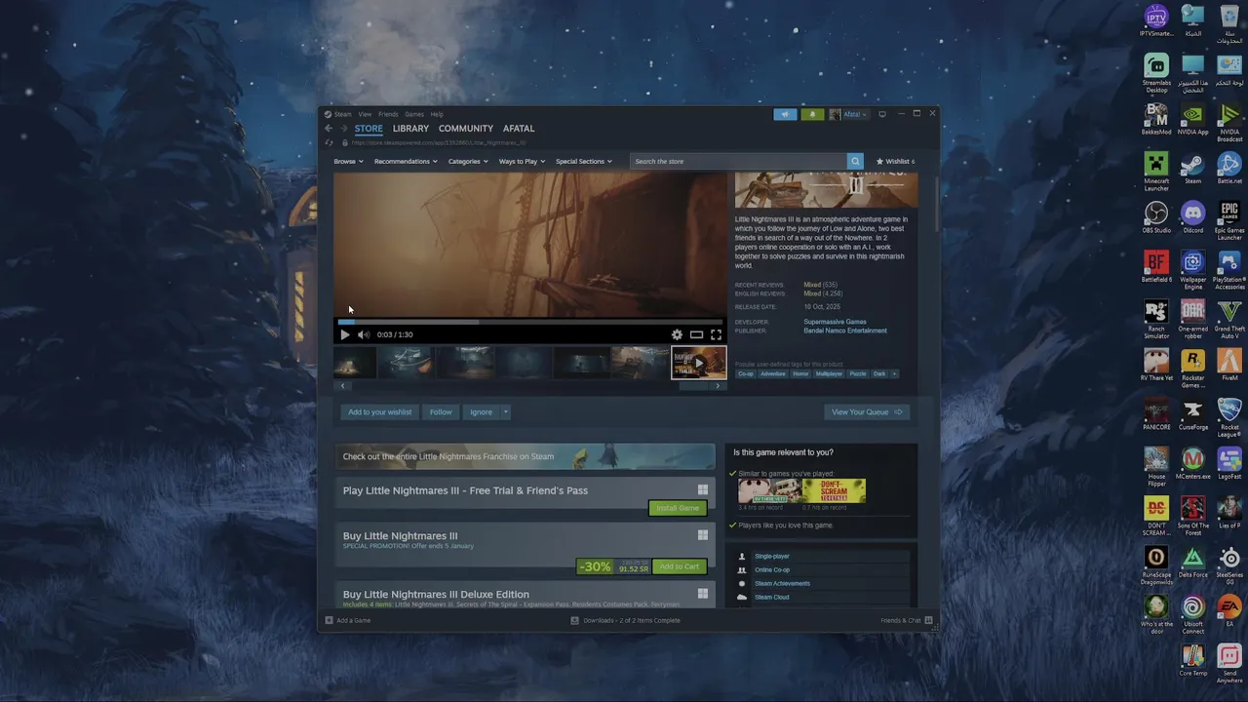Open video player settings gear

tap(677, 334)
